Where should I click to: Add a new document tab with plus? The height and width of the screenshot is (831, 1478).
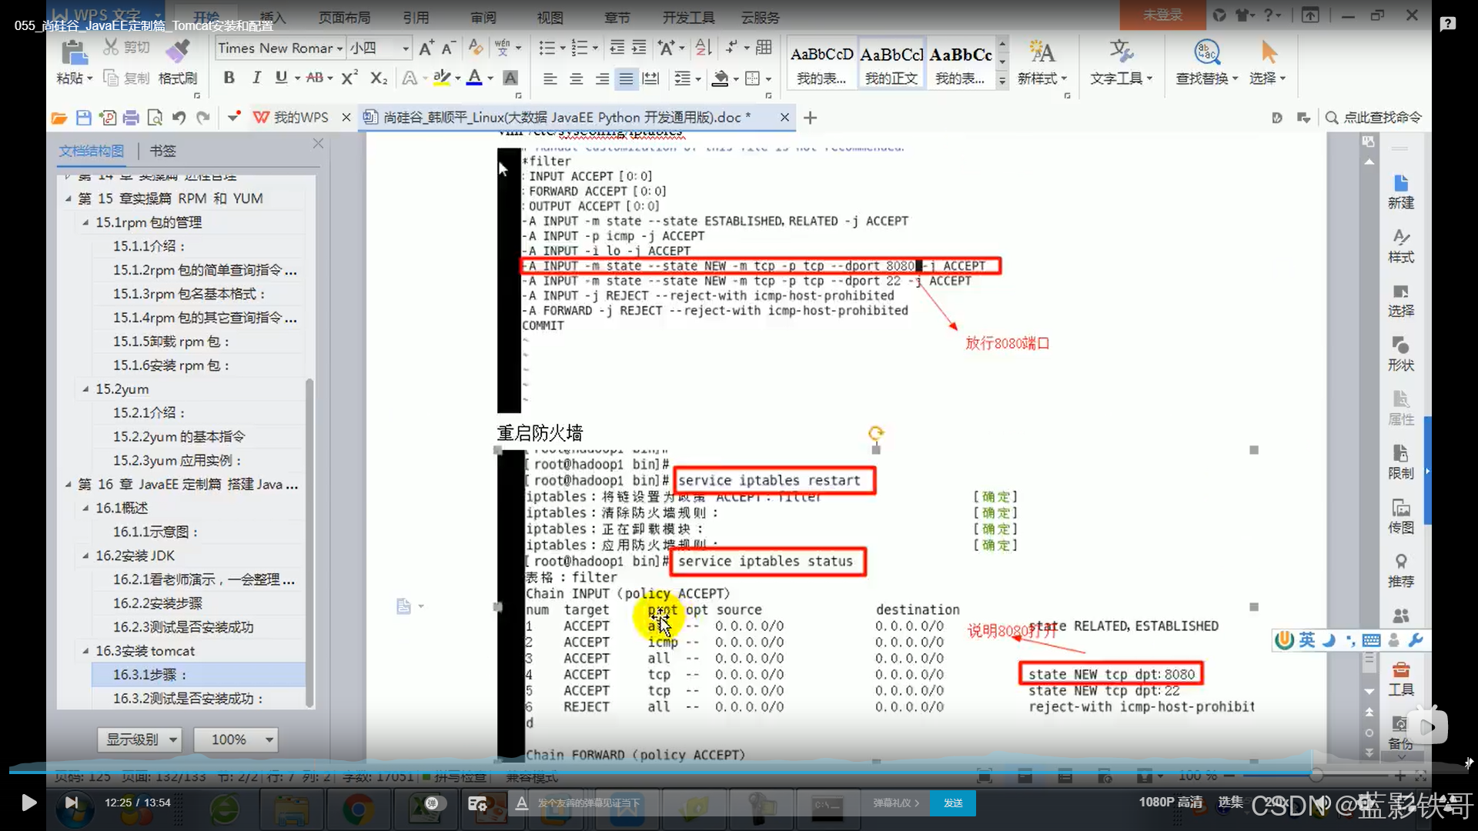pyautogui.click(x=810, y=118)
